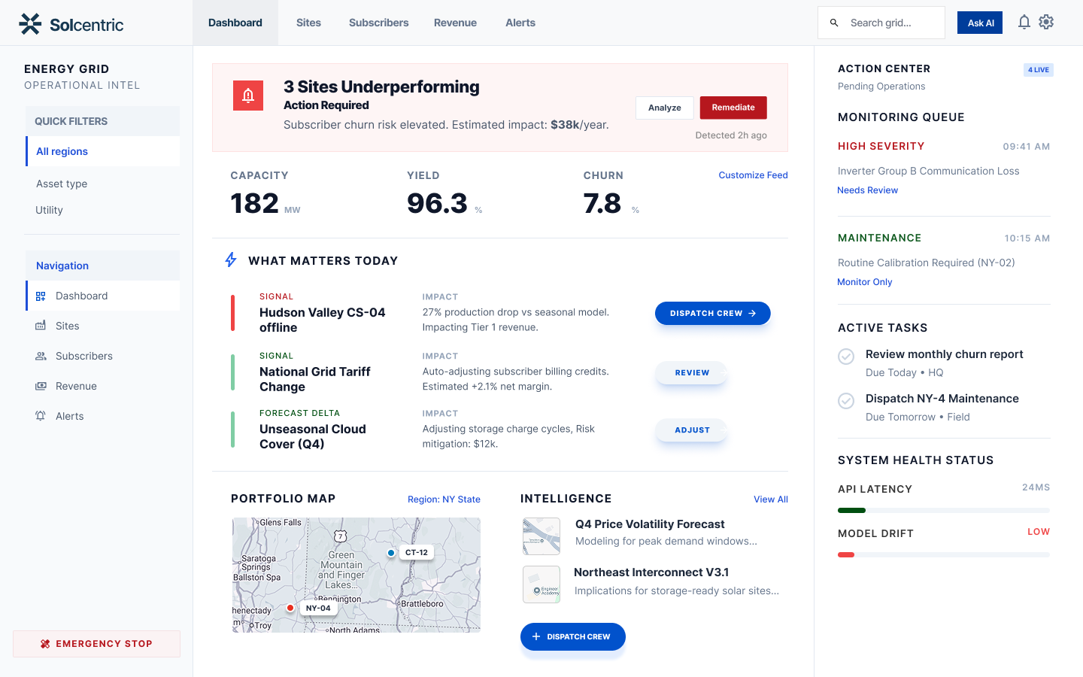Open the Region: NY State selector
The height and width of the screenshot is (677, 1083).
pos(444,499)
